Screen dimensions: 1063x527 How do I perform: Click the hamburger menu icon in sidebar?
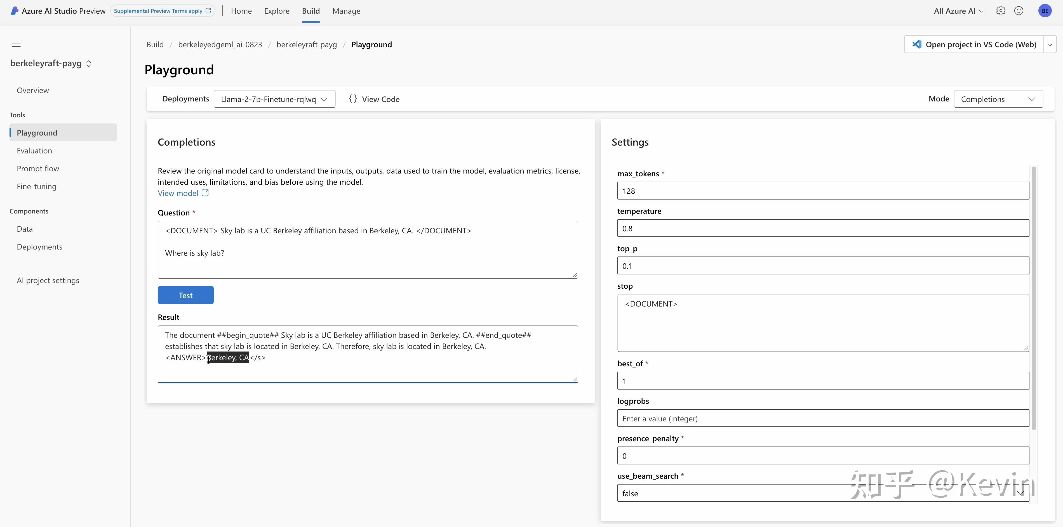point(16,44)
